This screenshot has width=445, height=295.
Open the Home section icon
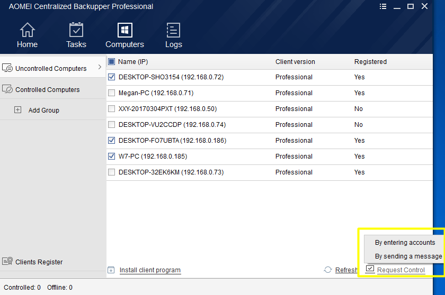[27, 30]
